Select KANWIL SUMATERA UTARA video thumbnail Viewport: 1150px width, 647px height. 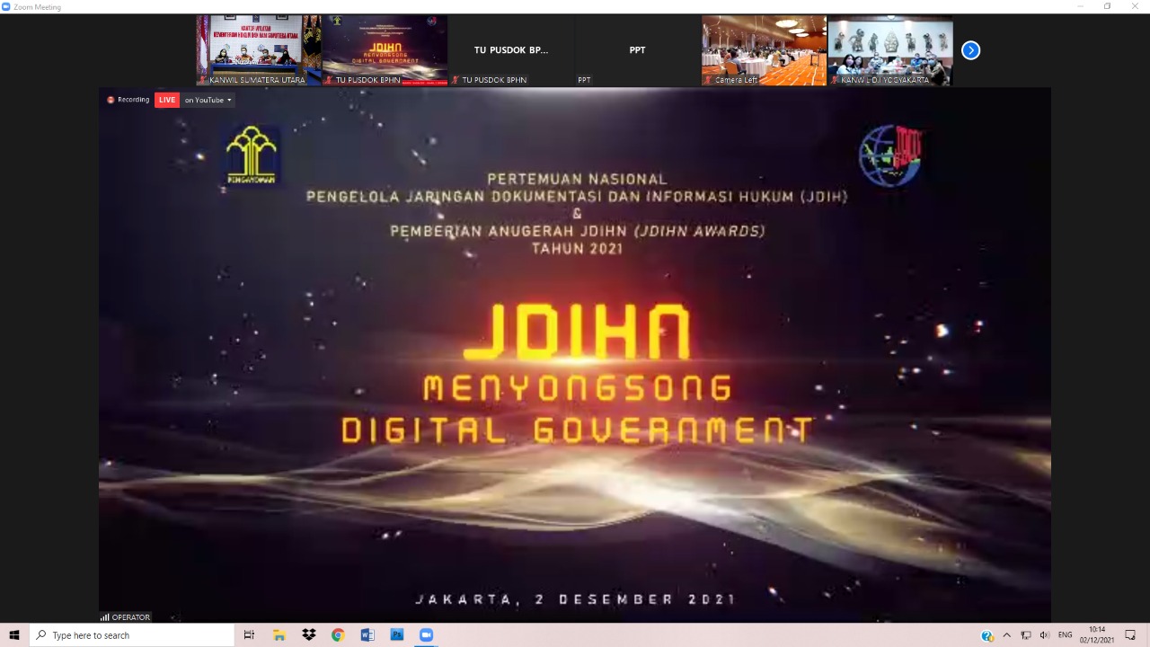click(x=259, y=50)
